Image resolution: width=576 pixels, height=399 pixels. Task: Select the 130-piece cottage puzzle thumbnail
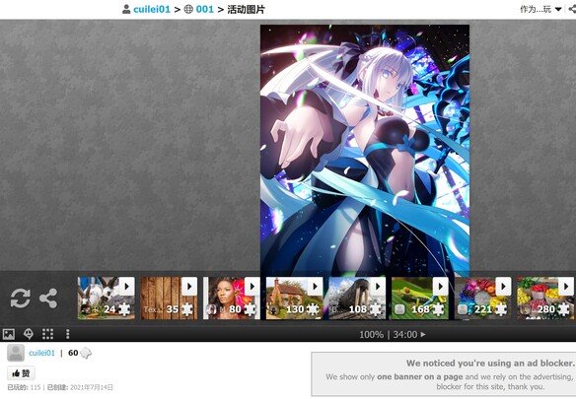(294, 299)
